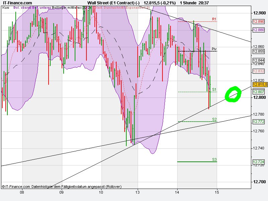Image resolution: width=268 pixels, height=201 pixels.
Task: Open the 1 Stunde timeframe selector
Action: tap(188, 3)
